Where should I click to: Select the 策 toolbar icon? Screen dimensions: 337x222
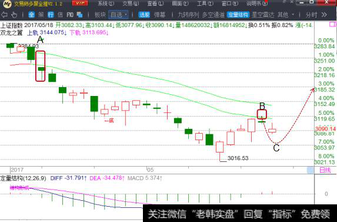tap(41, 15)
